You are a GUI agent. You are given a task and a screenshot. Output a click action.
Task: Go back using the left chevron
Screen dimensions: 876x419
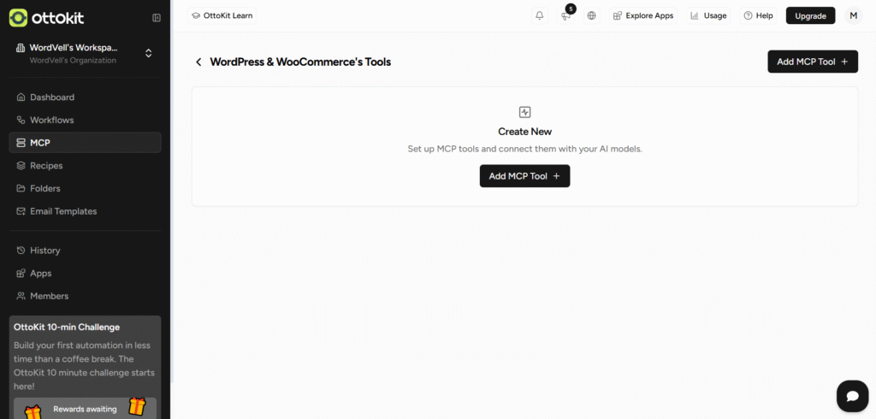pos(198,62)
